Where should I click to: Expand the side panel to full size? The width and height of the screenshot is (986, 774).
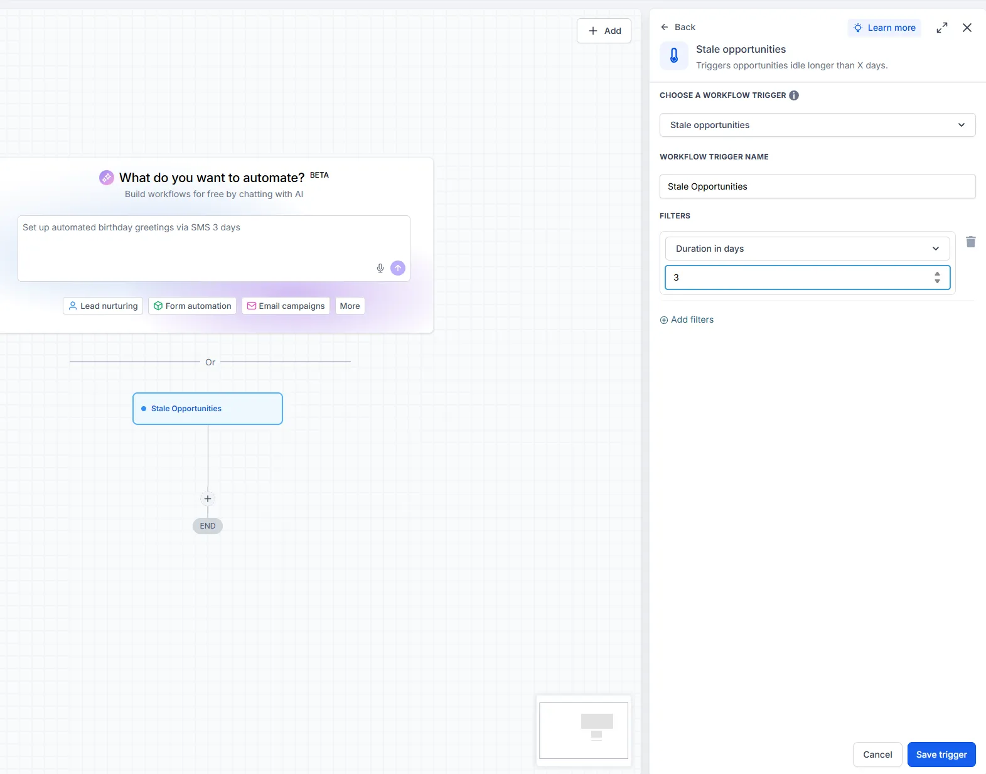tap(942, 28)
